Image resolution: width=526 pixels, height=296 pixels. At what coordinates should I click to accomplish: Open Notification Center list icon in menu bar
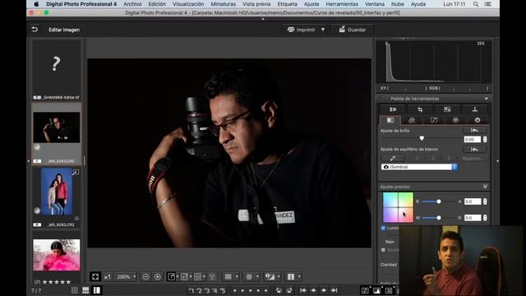[488, 4]
